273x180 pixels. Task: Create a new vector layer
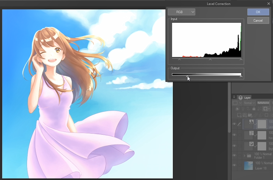pos(245,115)
